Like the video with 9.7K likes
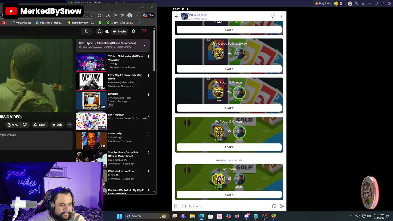 click(12, 125)
